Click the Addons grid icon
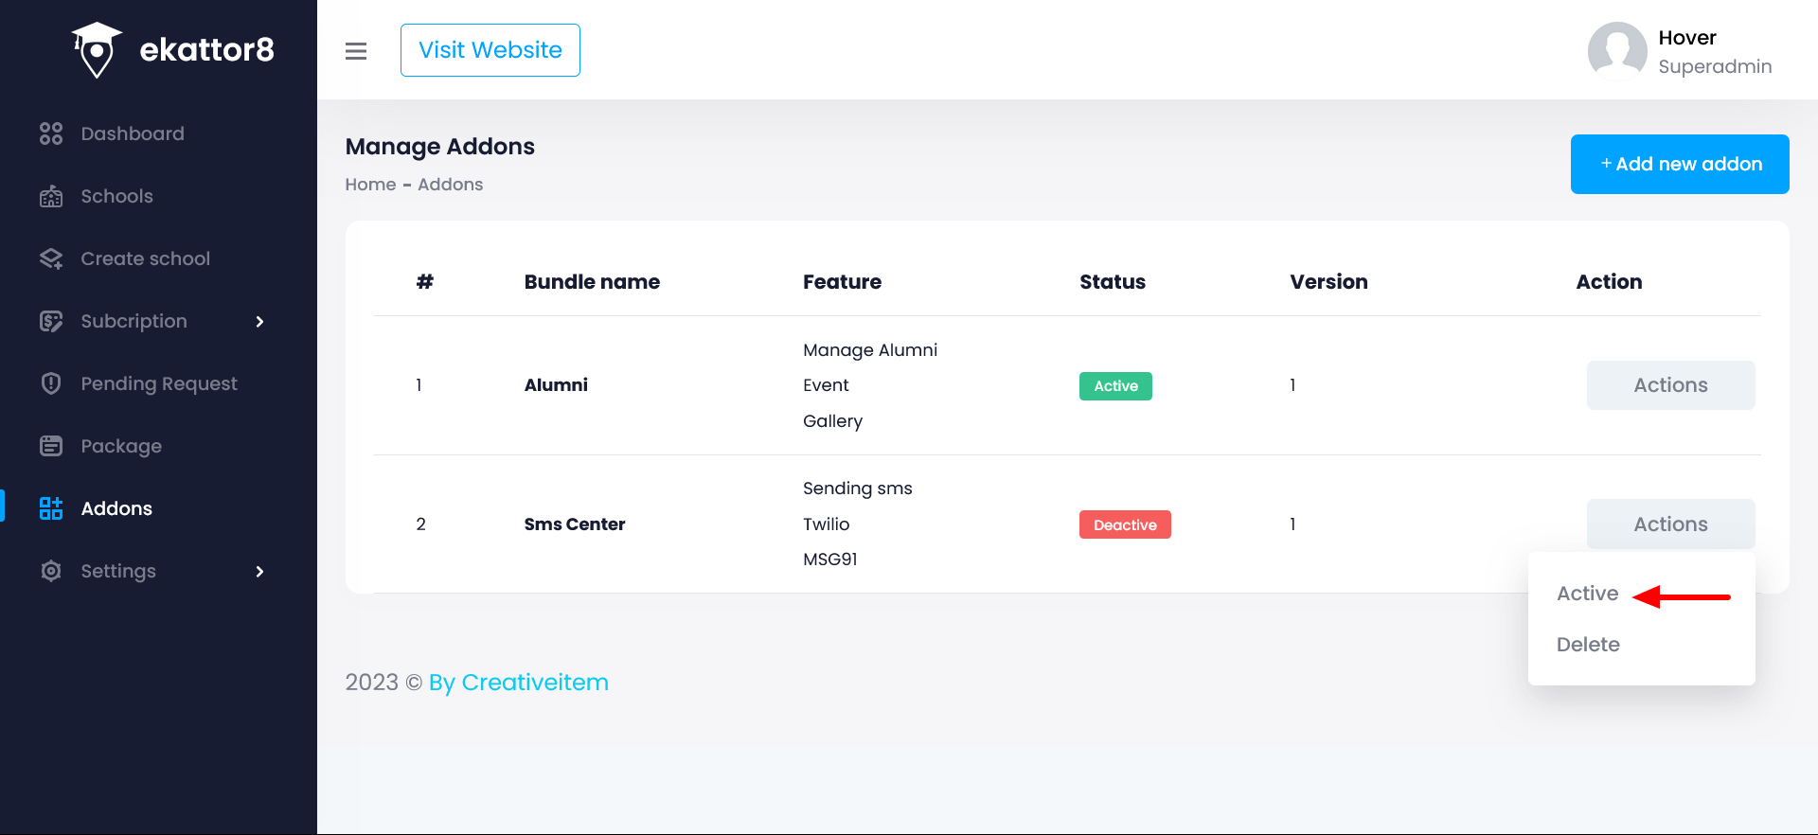The image size is (1818, 835). tap(51, 508)
